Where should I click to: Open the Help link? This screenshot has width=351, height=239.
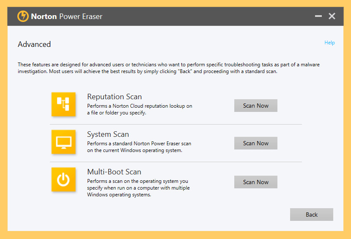(329, 43)
